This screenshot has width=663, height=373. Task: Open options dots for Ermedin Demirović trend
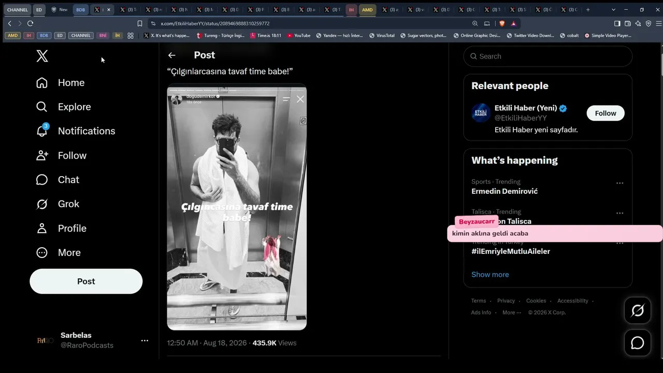619,183
